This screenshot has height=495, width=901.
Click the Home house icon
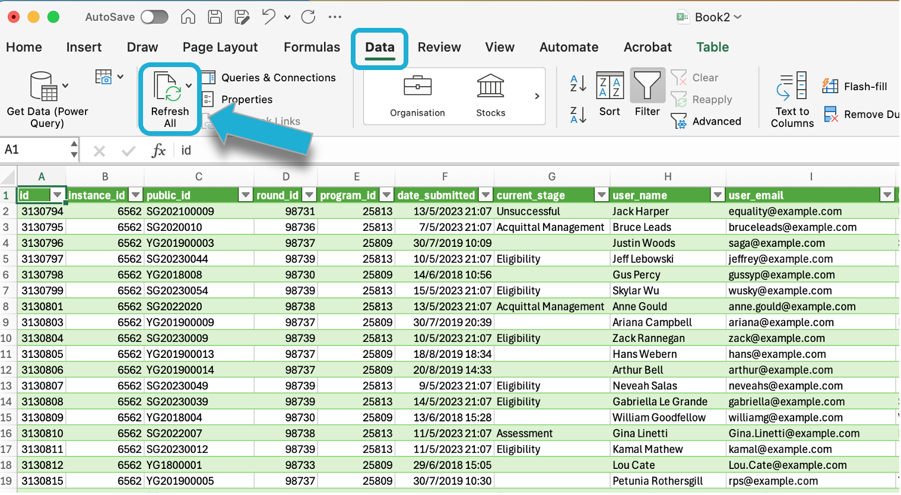(188, 17)
